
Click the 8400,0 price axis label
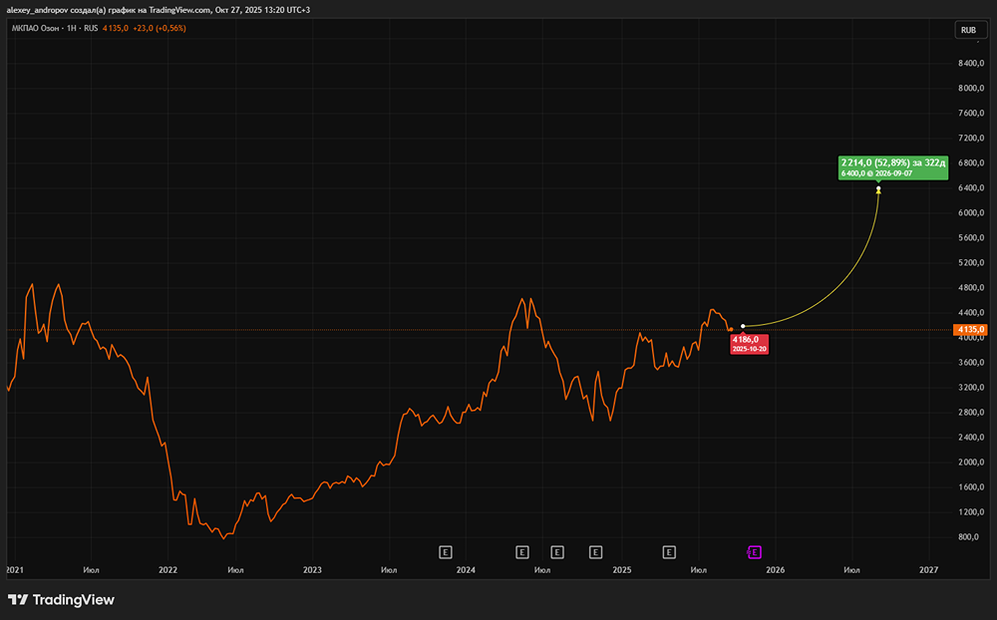point(971,63)
